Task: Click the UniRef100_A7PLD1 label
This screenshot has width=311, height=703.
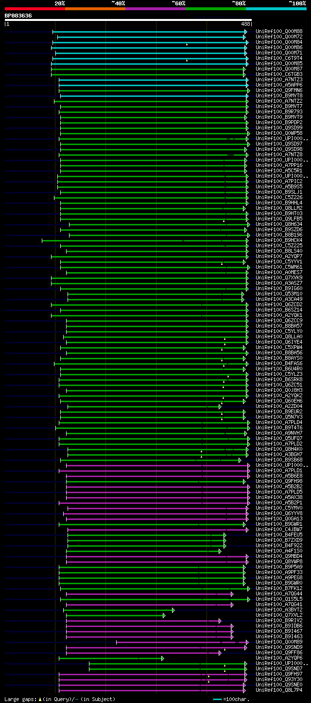Action: [x=279, y=470]
